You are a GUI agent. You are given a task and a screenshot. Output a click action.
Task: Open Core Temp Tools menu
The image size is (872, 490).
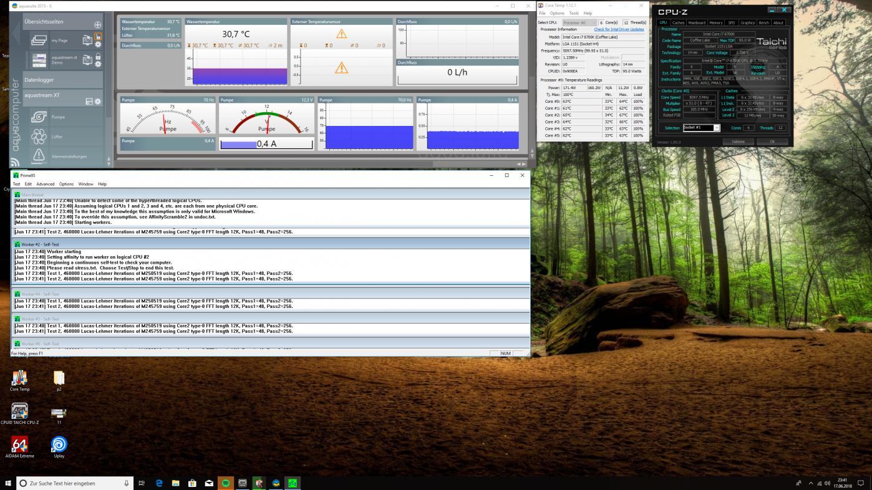click(x=574, y=13)
